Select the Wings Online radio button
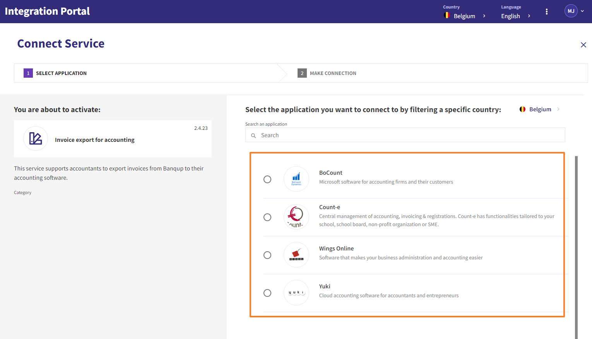Screen dimensions: 592x339 [x=267, y=255]
